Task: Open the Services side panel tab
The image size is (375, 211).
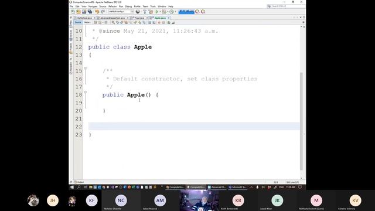Action: tap(71, 35)
